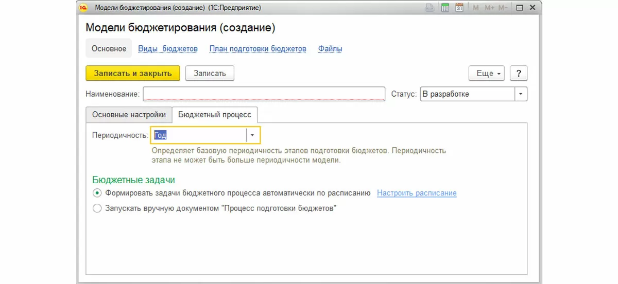Click into the Наименование input field
Screen dimensions: 618x284
coord(264,94)
